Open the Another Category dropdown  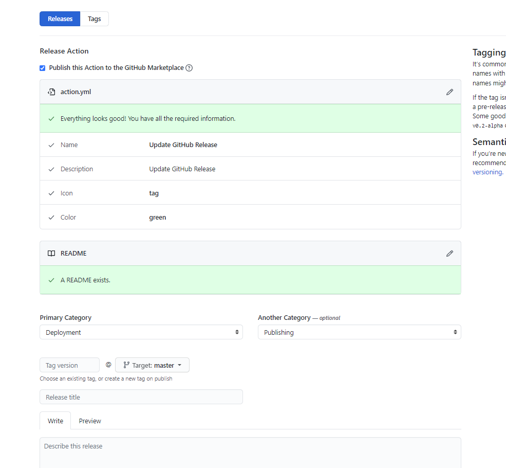point(359,332)
